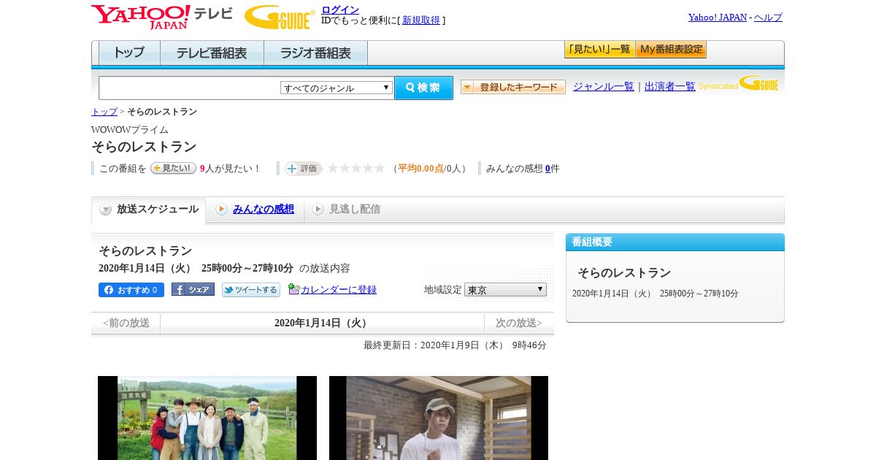Focus the program search text field
Screen dimensions: 876x460
point(190,88)
